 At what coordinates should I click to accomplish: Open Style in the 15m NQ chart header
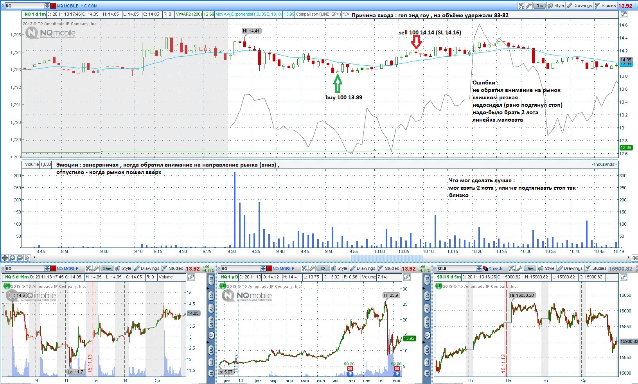[123, 268]
